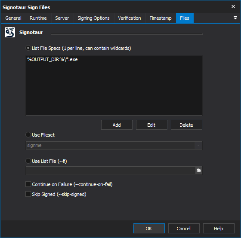Open the tab overflow menu icon
This screenshot has height=238, width=241.
tap(235, 18)
